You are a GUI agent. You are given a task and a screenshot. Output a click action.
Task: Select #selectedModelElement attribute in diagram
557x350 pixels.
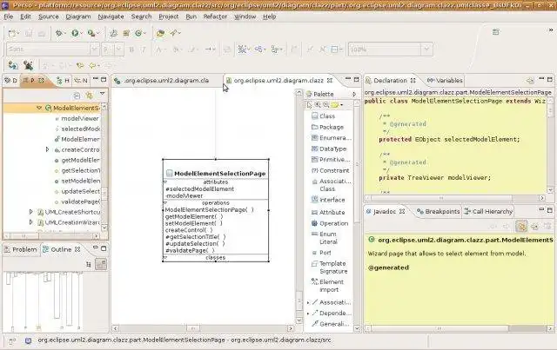(x=199, y=189)
